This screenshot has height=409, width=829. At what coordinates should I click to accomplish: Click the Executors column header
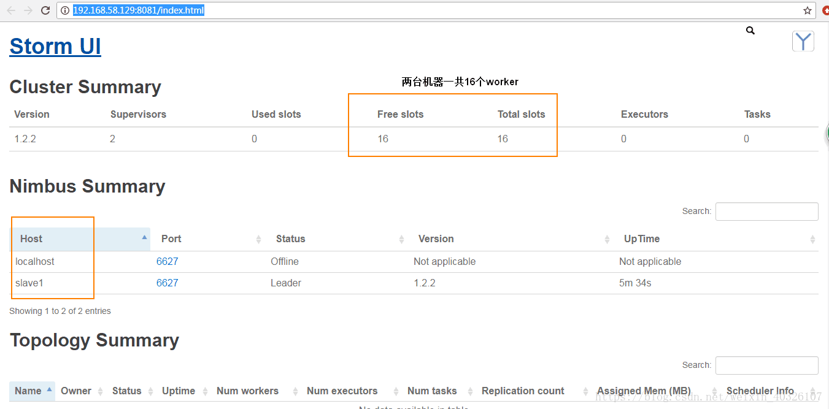point(644,114)
